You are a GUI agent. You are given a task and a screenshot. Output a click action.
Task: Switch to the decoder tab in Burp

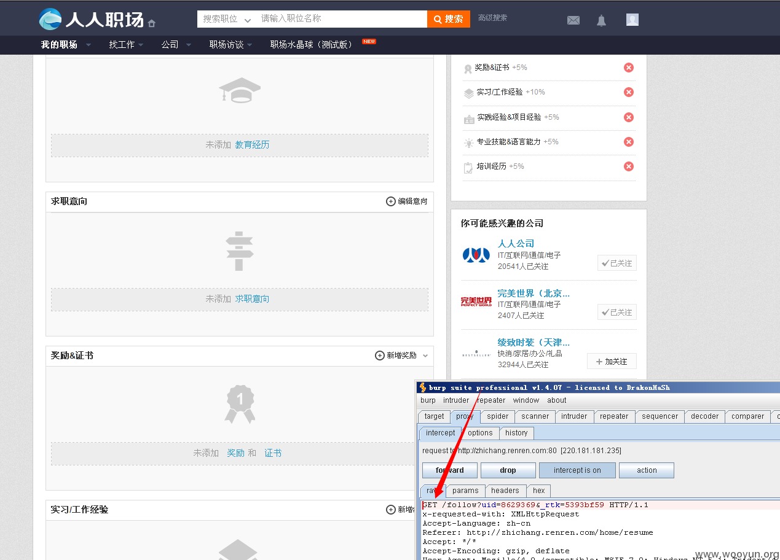pos(704,416)
